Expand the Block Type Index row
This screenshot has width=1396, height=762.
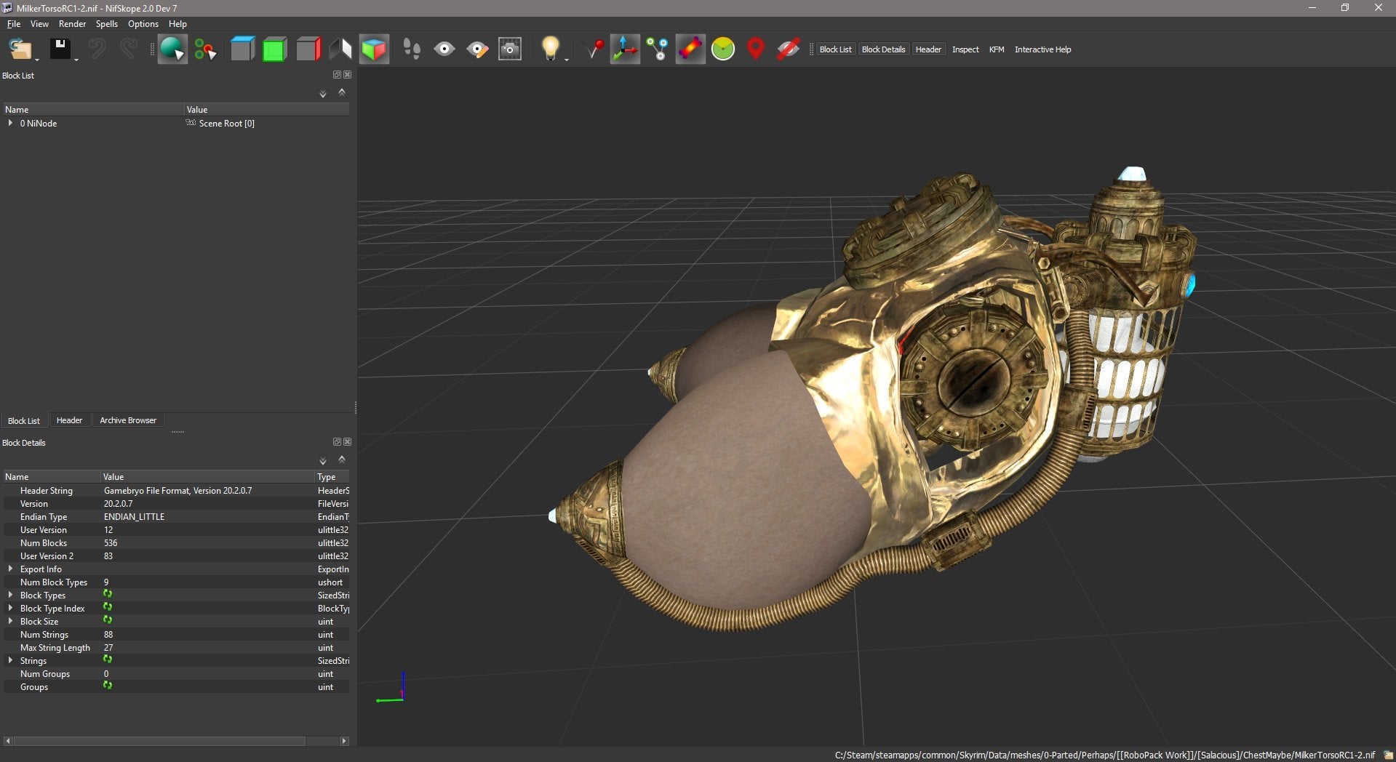pyautogui.click(x=10, y=608)
